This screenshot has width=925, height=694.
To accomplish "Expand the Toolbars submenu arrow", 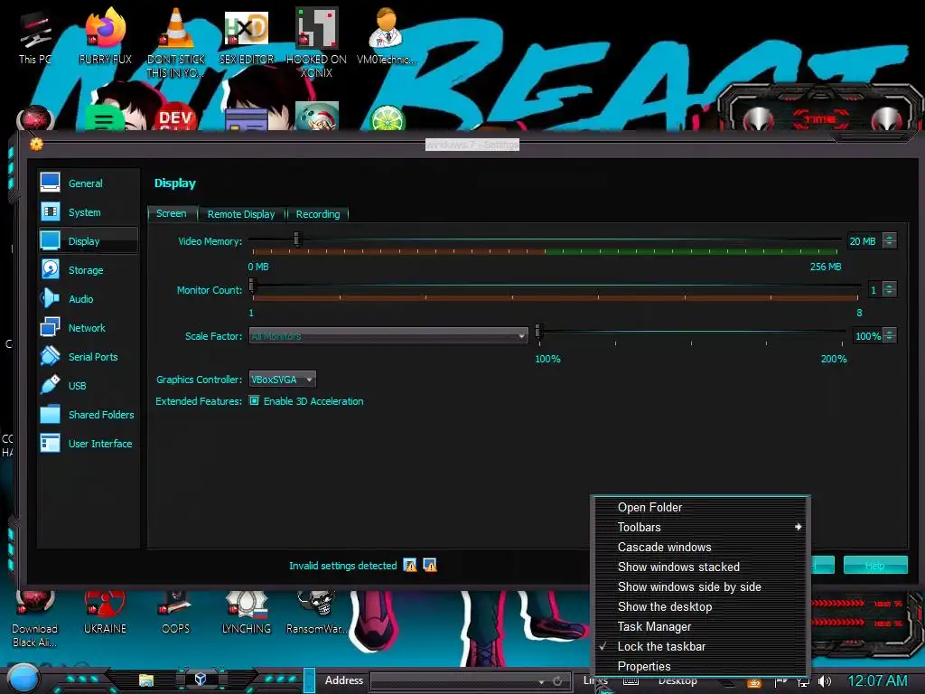I will pos(798,527).
